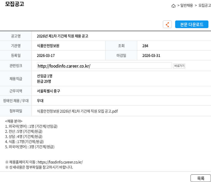Click line 2. 전산 : 5명
This screenshot has height=182, width=211.
24,131
